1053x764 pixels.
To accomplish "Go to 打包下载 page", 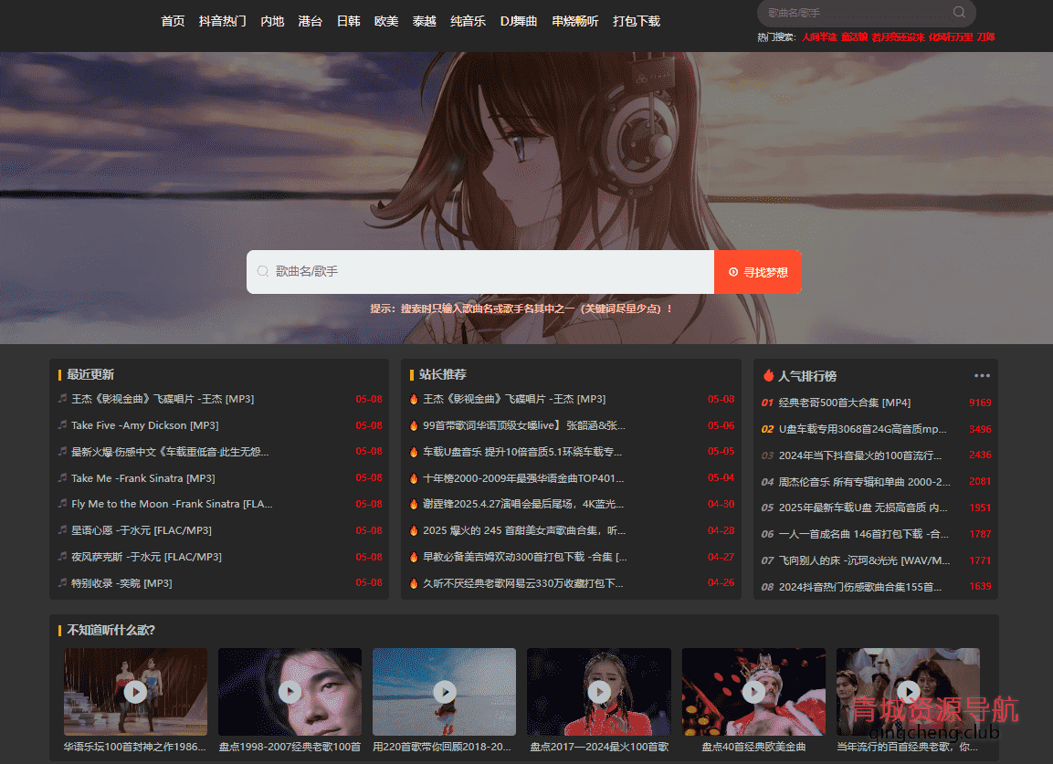I will pos(636,22).
